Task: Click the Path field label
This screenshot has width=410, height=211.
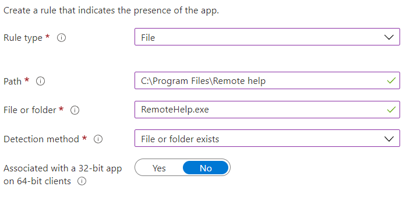Action: tap(12, 81)
